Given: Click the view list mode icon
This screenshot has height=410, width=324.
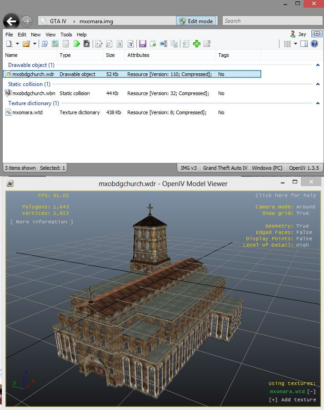Looking at the screenshot, I should [287, 44].
